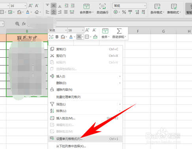Click the ribbon decrease font size icon
The image size is (192, 149).
click(x=37, y=6)
